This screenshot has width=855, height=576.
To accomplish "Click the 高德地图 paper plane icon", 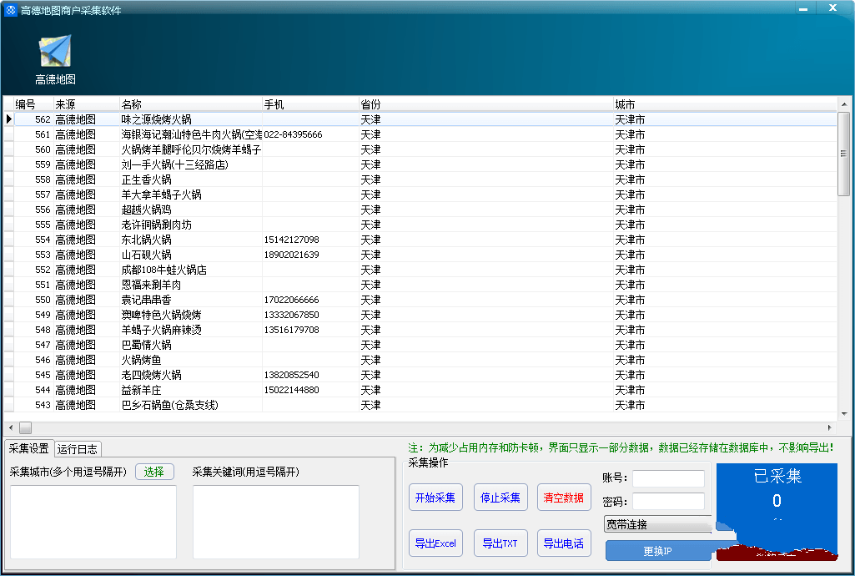I will click(x=55, y=51).
